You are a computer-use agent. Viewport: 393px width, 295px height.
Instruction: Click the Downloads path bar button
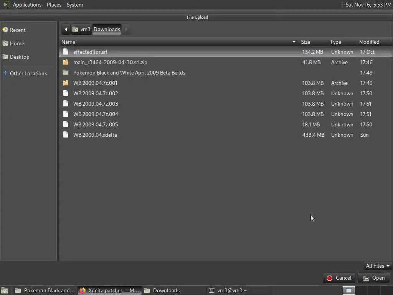click(107, 29)
